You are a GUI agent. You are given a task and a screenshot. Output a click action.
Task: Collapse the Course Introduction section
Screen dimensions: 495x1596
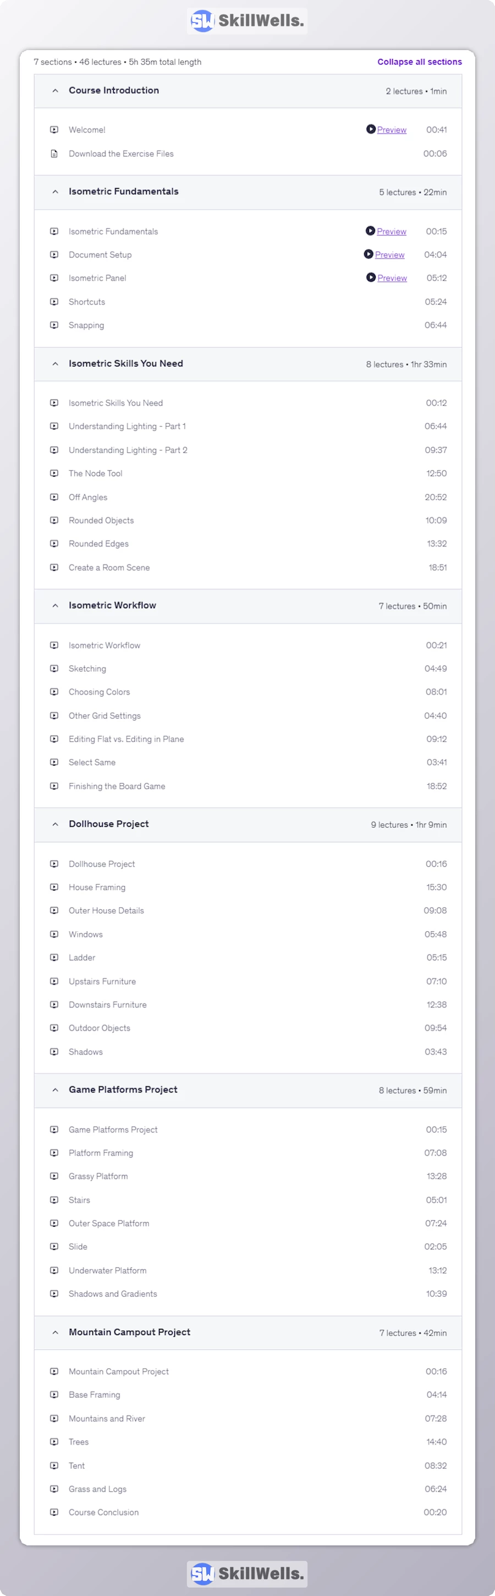pyautogui.click(x=55, y=90)
